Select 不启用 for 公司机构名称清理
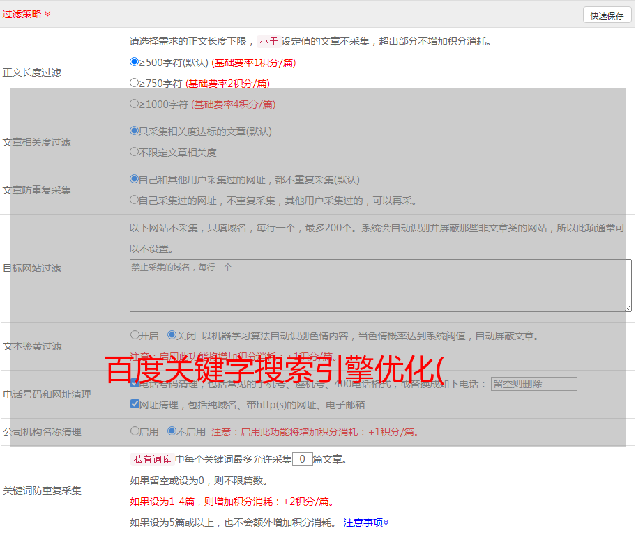 pos(172,431)
